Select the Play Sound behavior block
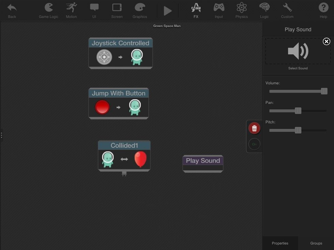The image size is (334, 250). pos(202,160)
